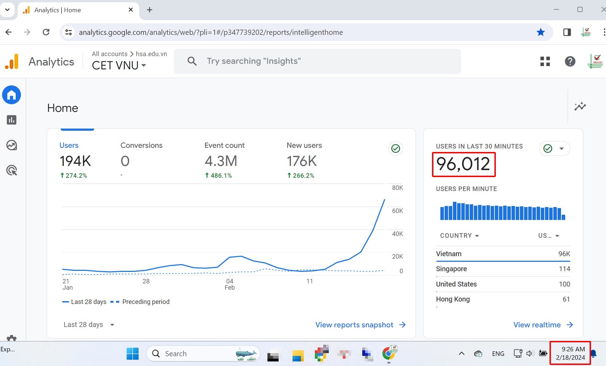Toggle the browser side panel icon

(x=567, y=32)
